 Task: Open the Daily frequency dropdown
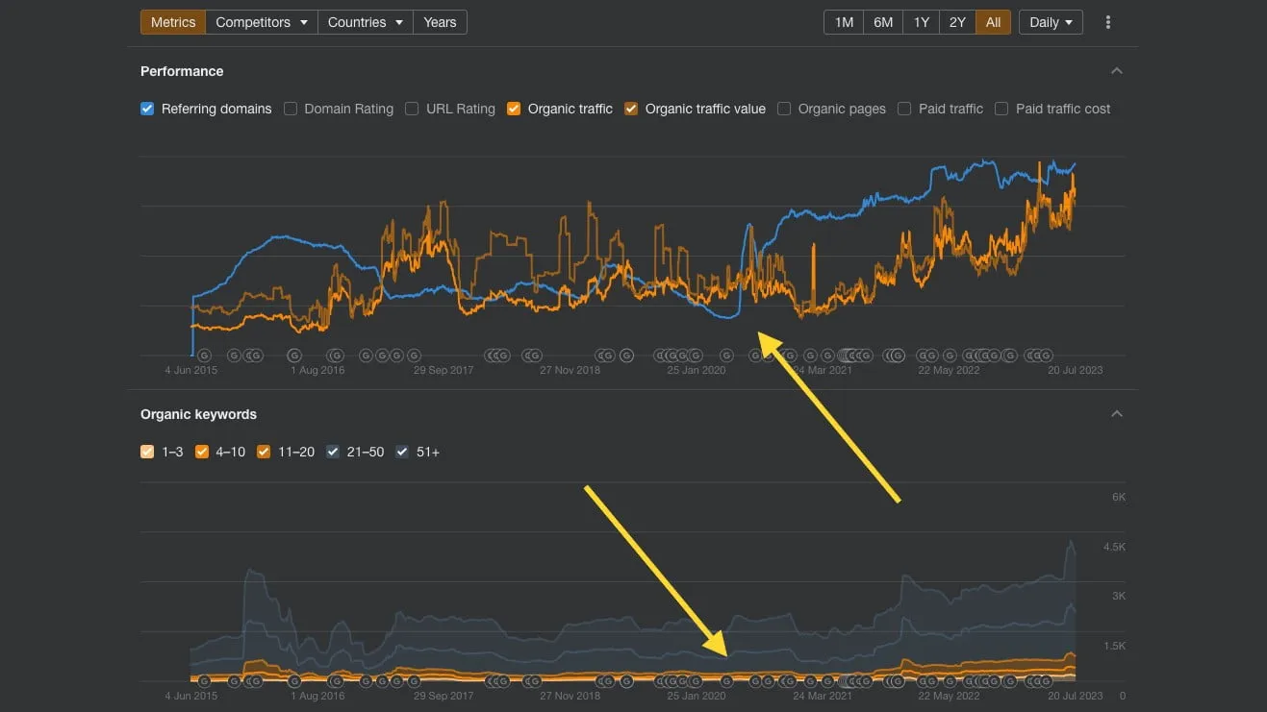coord(1050,21)
